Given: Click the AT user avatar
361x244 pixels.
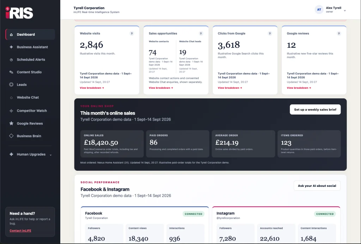Looking at the screenshot, I should [319, 10].
